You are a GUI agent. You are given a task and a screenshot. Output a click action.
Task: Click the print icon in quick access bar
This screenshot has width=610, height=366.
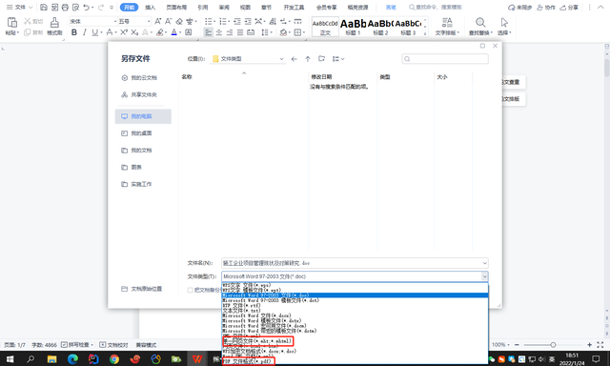tap(65, 8)
